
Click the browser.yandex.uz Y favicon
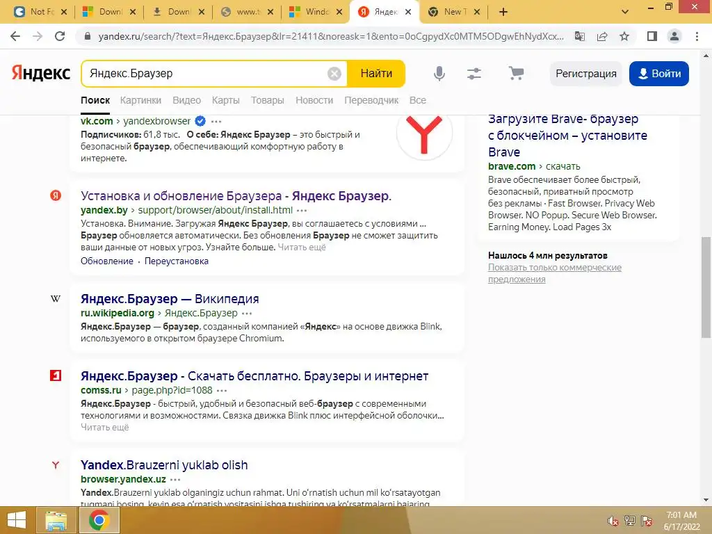coord(56,465)
